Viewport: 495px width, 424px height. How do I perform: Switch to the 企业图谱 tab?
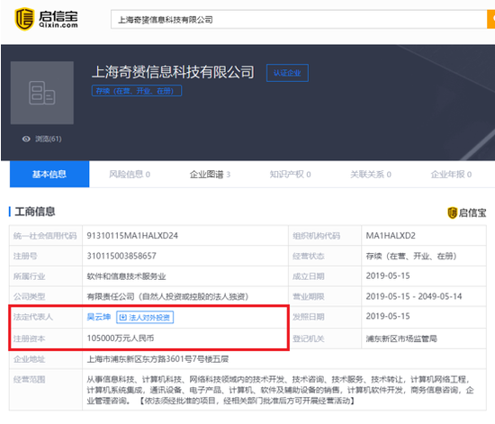[x=210, y=175]
